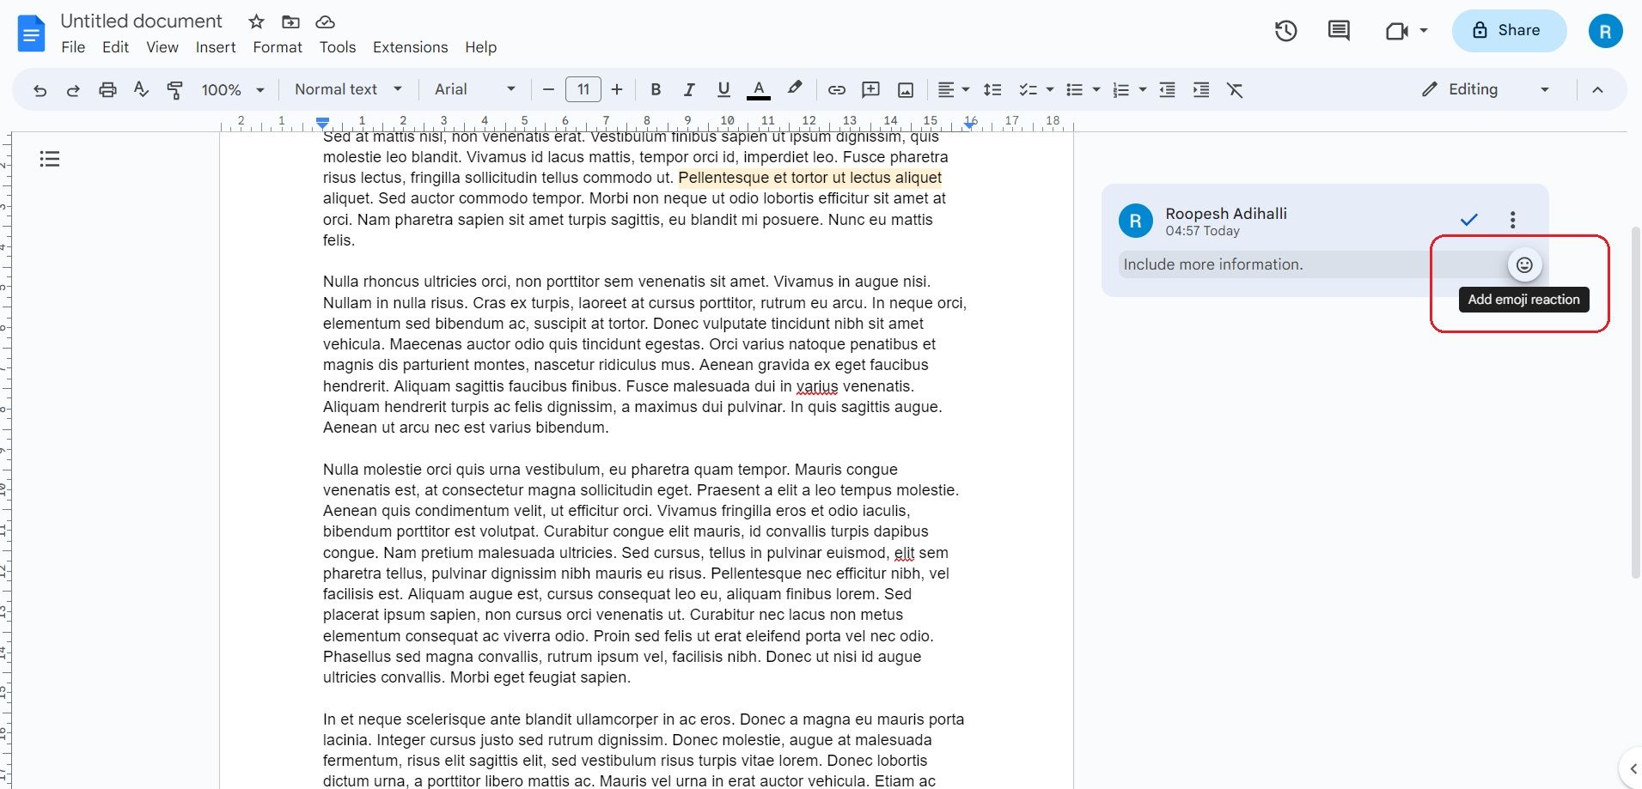The height and width of the screenshot is (789, 1642).
Task: Toggle underline formatting
Action: click(x=723, y=89)
